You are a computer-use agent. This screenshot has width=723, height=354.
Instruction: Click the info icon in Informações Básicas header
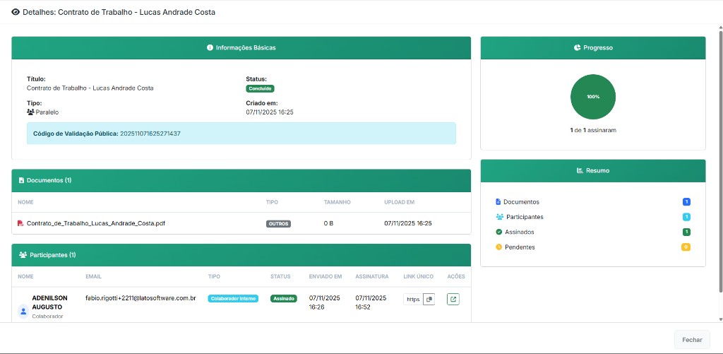coord(210,47)
